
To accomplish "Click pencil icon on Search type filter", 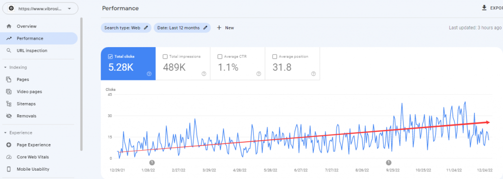I will [146, 28].
